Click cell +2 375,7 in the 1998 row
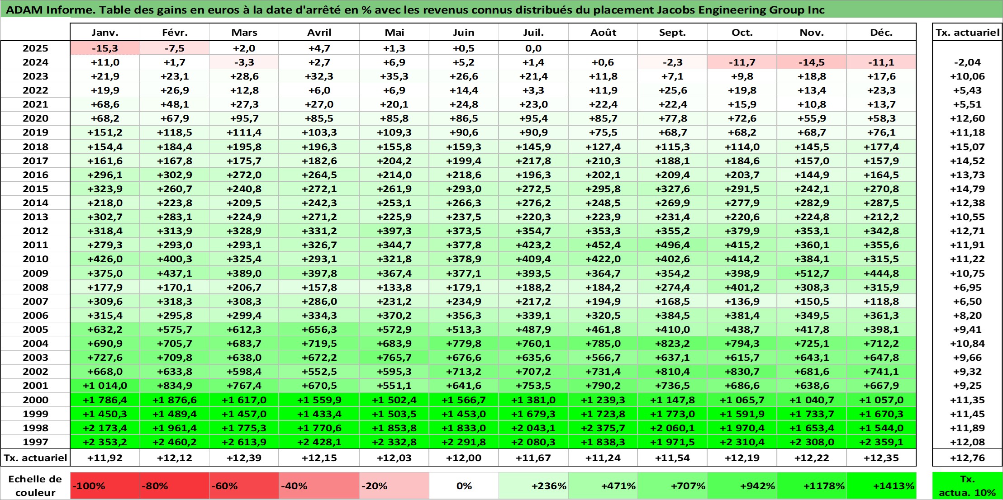The height and width of the screenshot is (500, 1003). tap(603, 428)
